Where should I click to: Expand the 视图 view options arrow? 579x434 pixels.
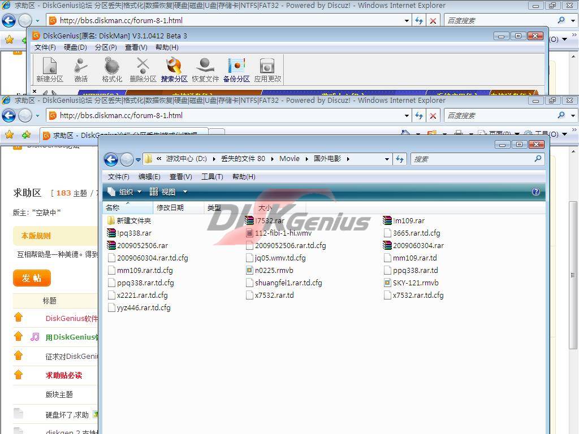185,192
